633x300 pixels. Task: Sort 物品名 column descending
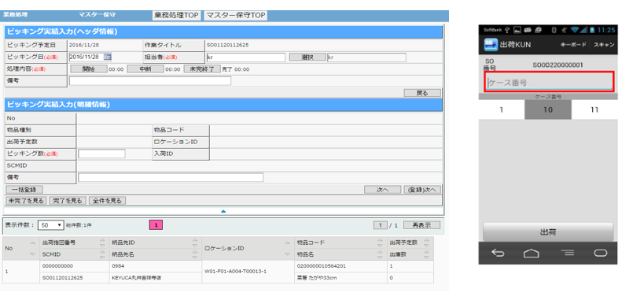pos(380,257)
